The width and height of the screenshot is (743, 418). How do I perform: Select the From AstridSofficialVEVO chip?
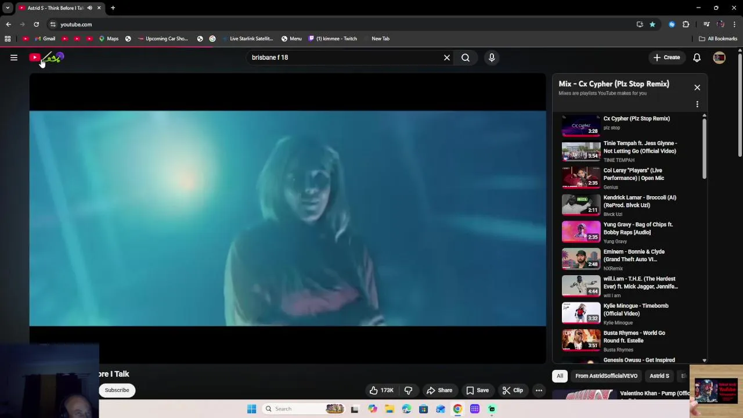point(606,376)
